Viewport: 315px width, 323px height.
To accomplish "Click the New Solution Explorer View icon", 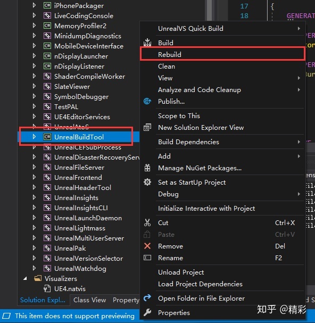I will [147, 127].
